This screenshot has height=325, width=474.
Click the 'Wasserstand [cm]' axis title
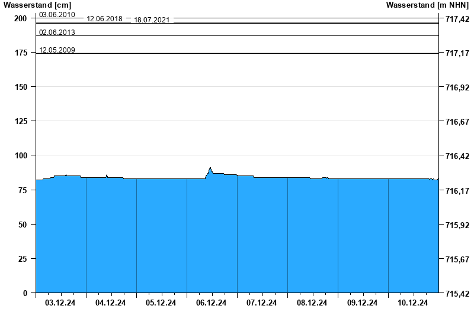tap(37, 5)
